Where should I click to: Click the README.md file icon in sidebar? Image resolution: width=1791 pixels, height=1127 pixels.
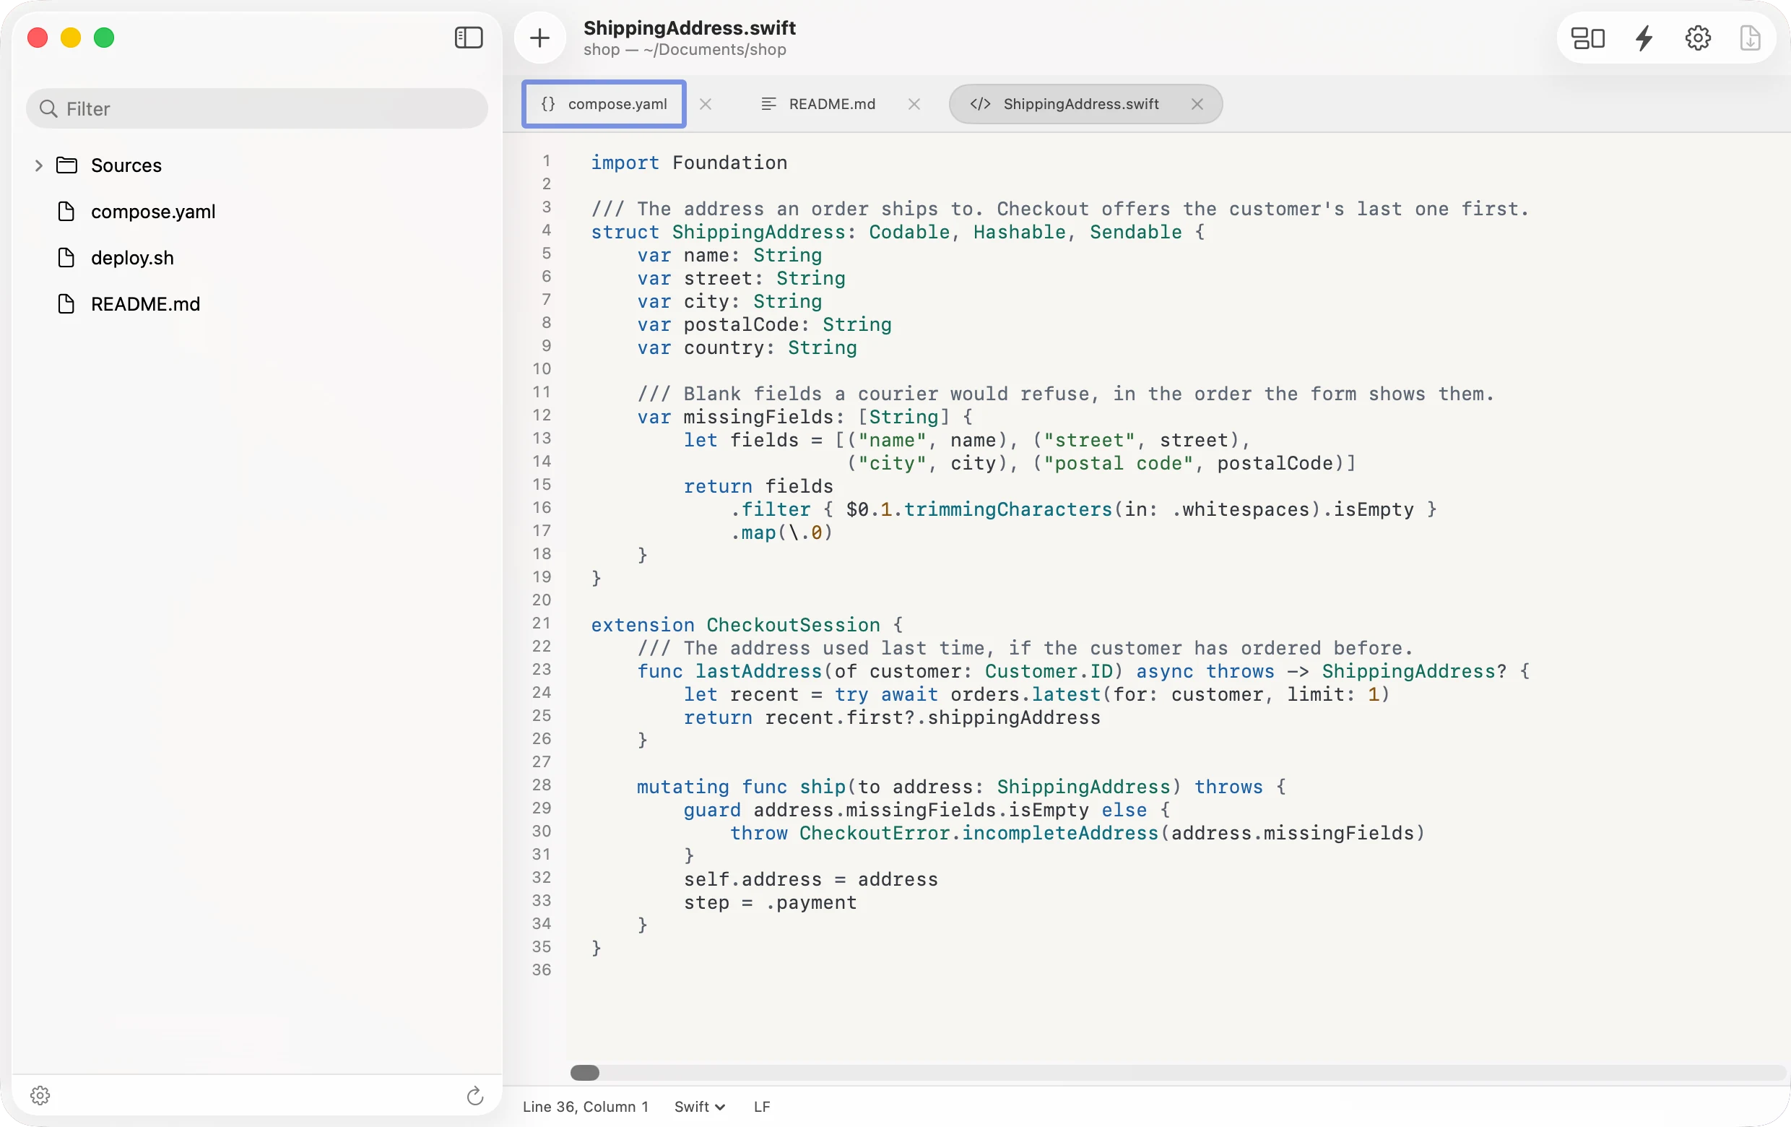pos(66,303)
